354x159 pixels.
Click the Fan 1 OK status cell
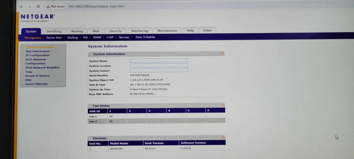point(117,117)
